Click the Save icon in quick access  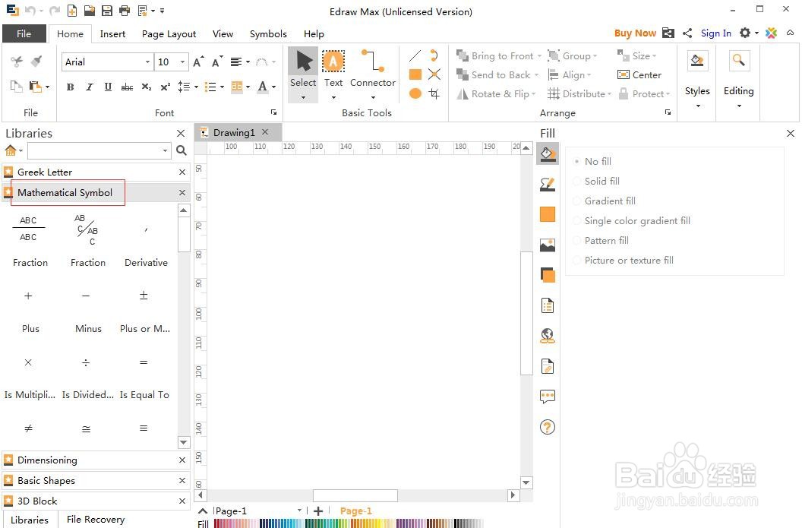click(107, 10)
